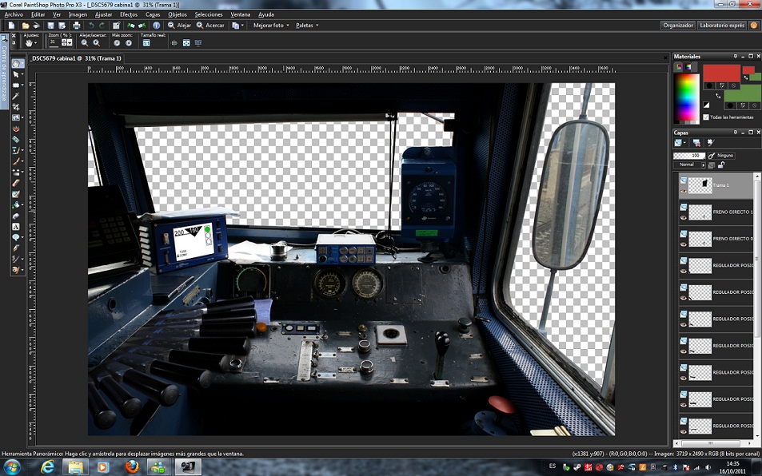Screen dimensions: 762x476
Task: Click the Save disk icon
Action: point(51,26)
